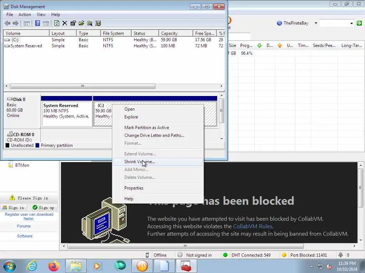The height and width of the screenshot is (273, 365).
Task: Click the Volume column header
Action: pos(26,33)
